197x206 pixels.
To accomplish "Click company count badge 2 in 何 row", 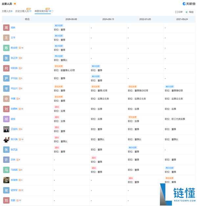I will click(20, 68).
